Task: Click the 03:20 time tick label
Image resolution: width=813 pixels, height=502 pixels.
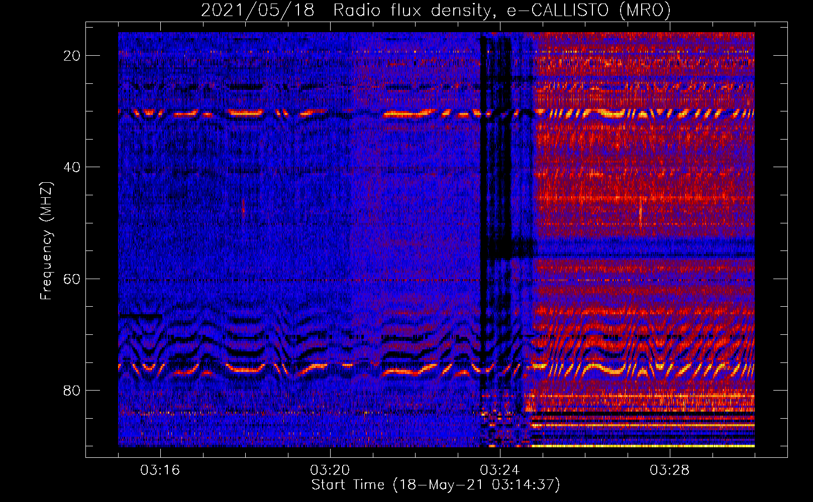Action: coord(330,470)
